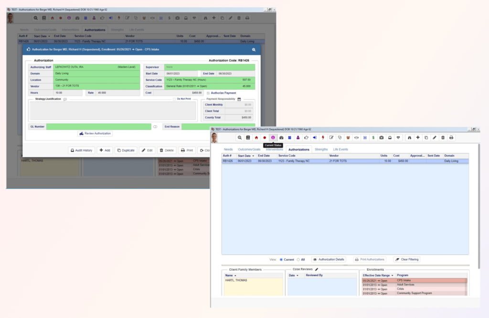
Task: Select the All view radio button
Action: coord(298,259)
